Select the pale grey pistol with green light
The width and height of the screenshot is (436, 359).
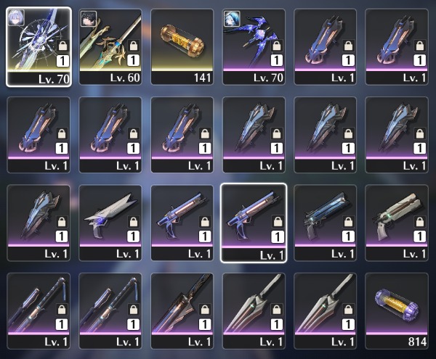(x=397, y=223)
